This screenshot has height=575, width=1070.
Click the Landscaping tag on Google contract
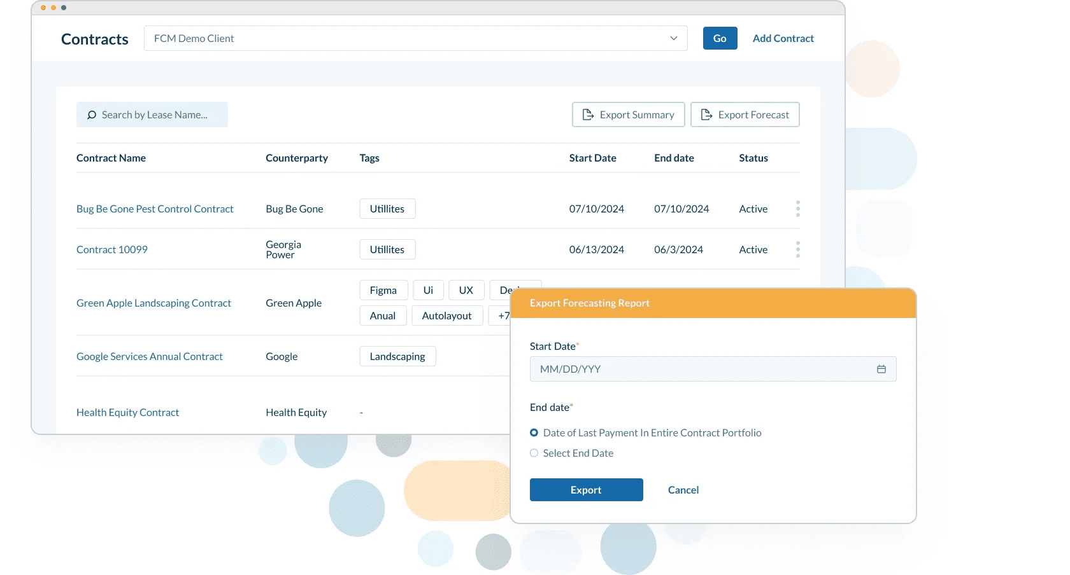coord(397,356)
